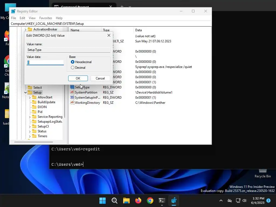Click the tree pane horizontal scrollbar

pos(33,142)
